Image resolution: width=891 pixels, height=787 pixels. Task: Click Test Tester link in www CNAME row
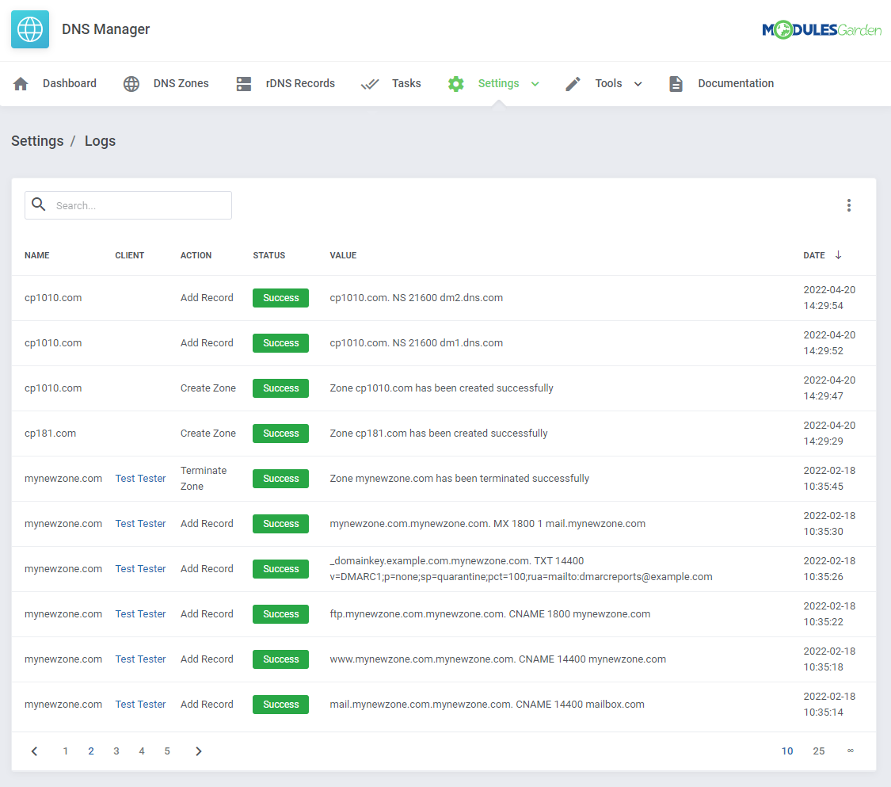click(140, 659)
